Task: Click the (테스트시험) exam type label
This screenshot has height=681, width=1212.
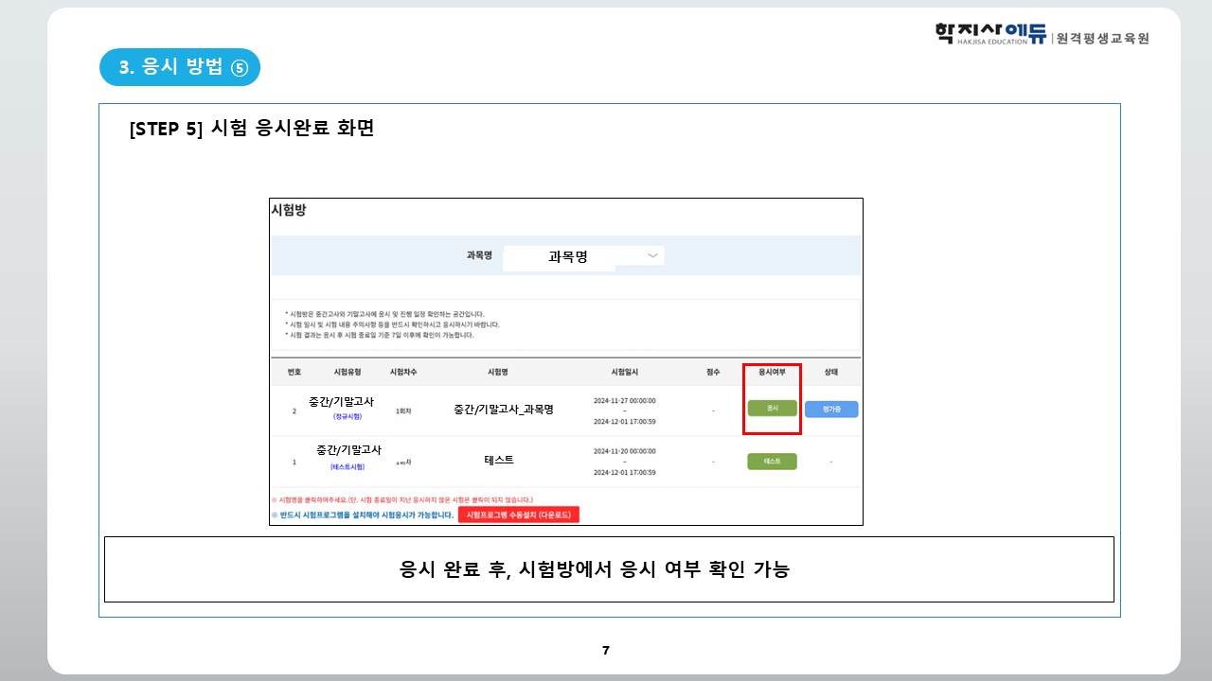Action: [347, 467]
